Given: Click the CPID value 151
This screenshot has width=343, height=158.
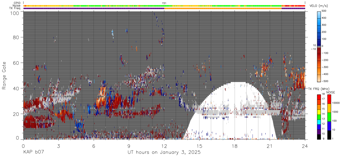Looking at the screenshot, I should point(164,3).
